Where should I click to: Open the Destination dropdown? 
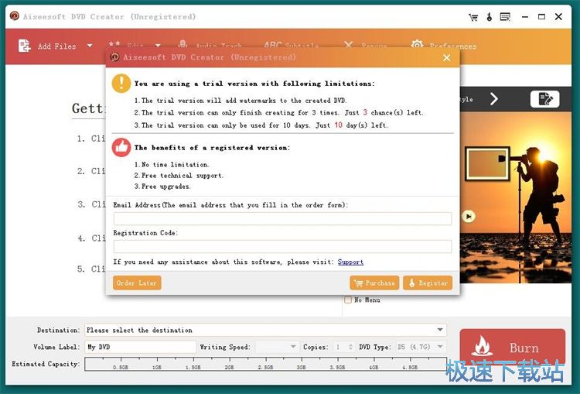[440, 330]
